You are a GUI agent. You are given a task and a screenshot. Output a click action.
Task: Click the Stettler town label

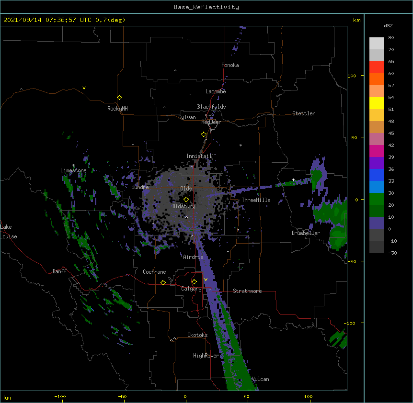click(304, 113)
